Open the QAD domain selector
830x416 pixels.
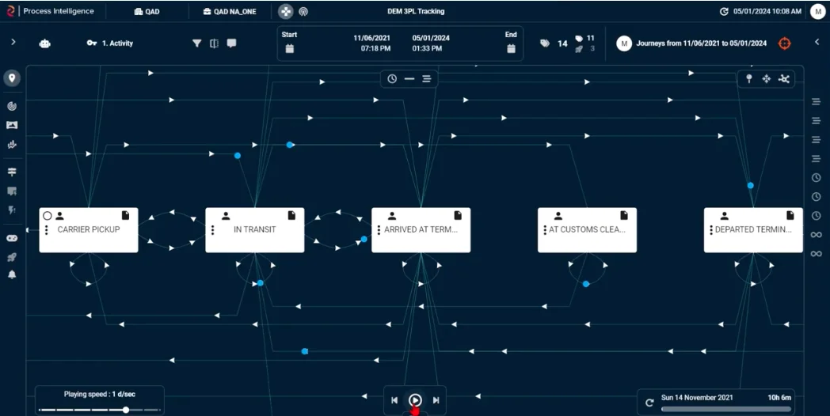[x=147, y=11]
